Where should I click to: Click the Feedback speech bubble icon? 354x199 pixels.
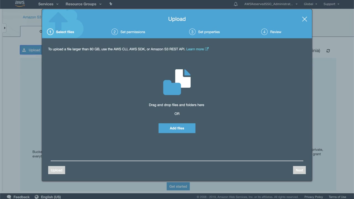coord(9,197)
